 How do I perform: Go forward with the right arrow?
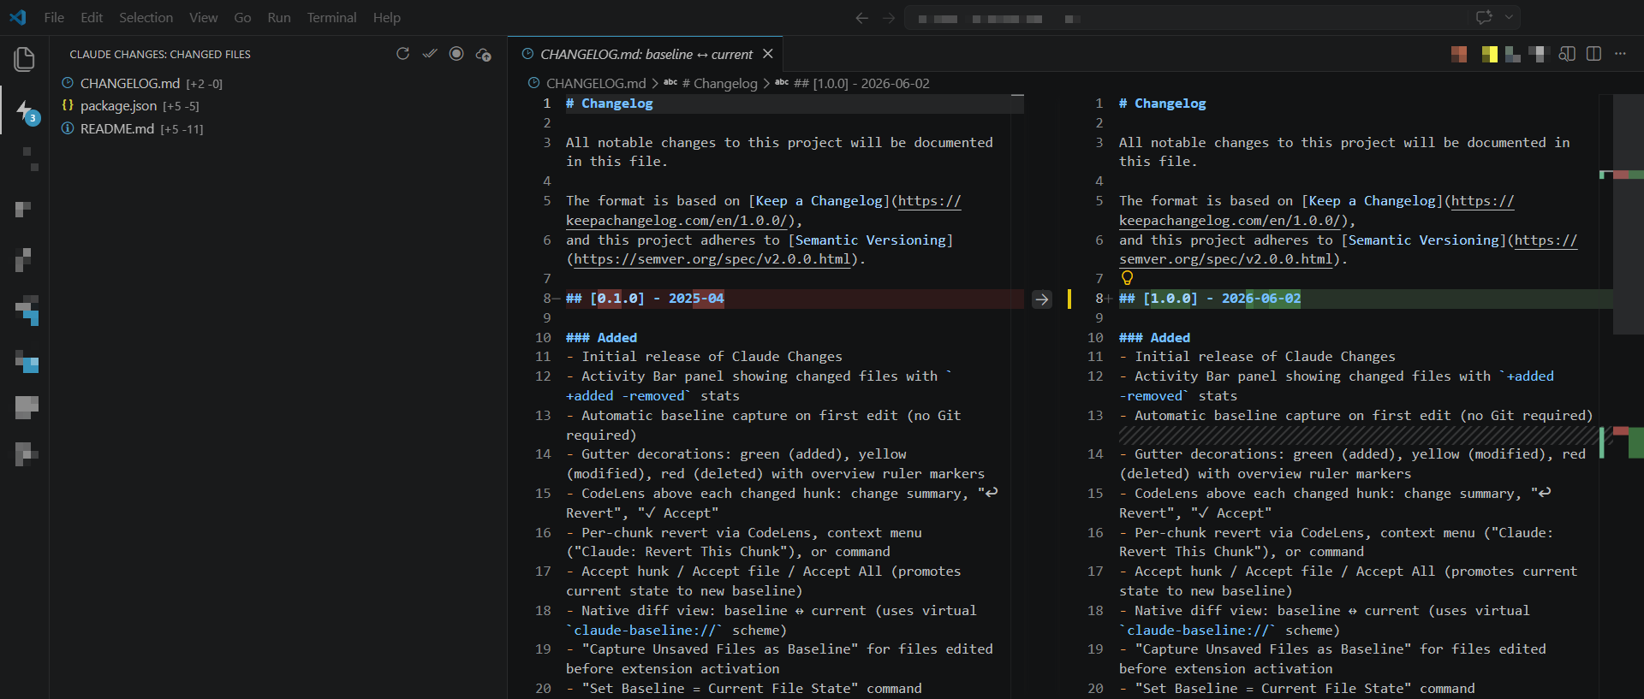coord(889,18)
